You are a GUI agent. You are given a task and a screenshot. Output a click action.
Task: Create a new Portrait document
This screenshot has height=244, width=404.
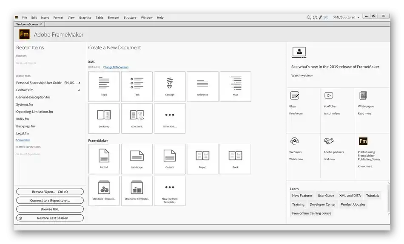coord(104,159)
